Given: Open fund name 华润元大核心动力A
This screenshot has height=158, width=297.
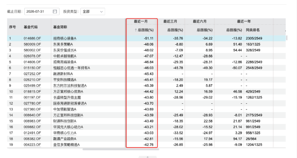Looking at the screenshot, I should (68, 127).
